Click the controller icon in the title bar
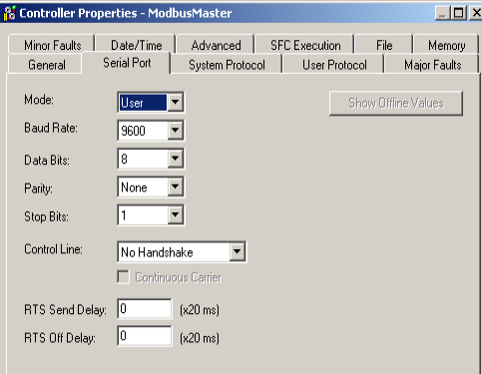This screenshot has height=374, width=482. (9, 13)
